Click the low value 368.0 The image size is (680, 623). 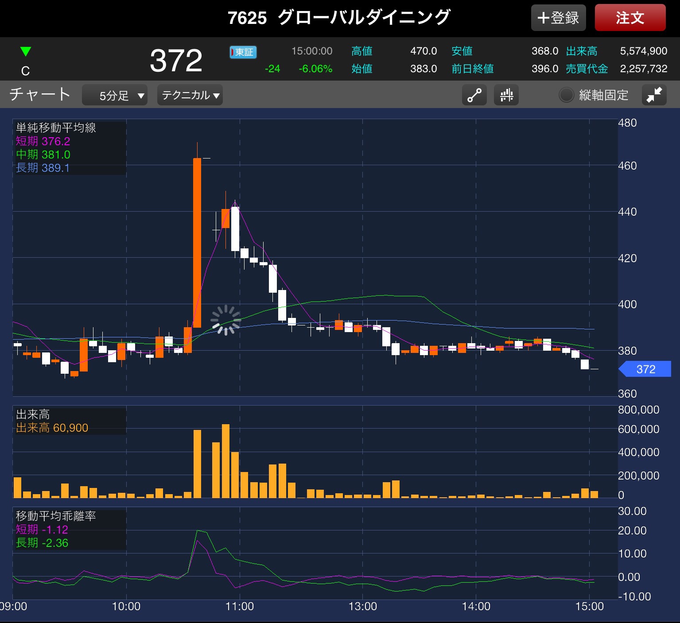point(545,51)
